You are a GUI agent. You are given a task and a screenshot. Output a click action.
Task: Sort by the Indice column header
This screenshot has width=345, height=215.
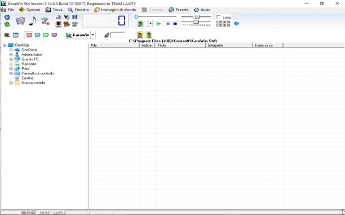[x=147, y=45]
